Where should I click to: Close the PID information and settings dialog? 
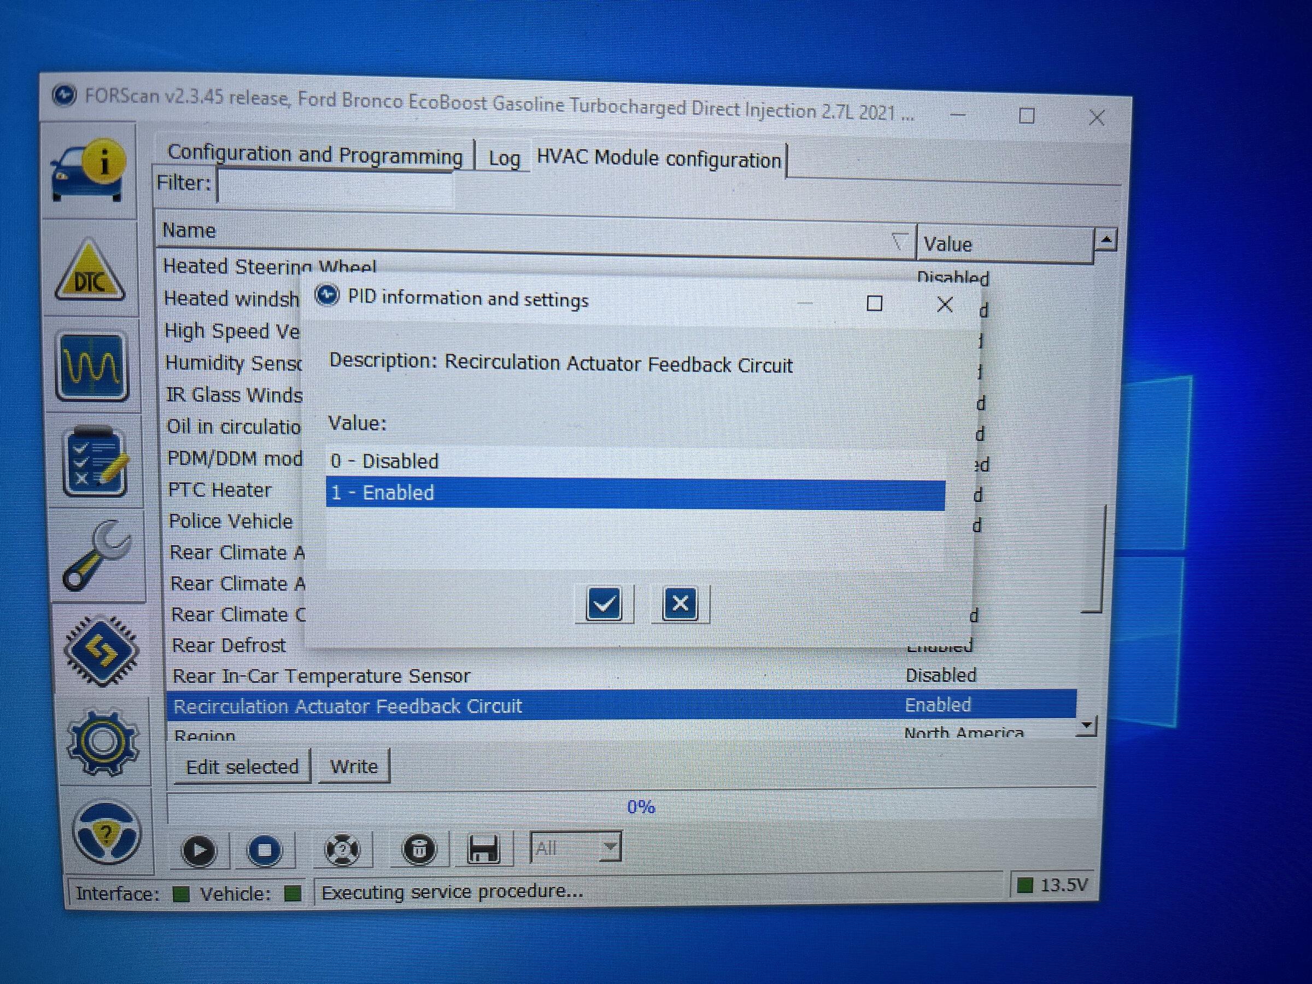[x=944, y=305]
